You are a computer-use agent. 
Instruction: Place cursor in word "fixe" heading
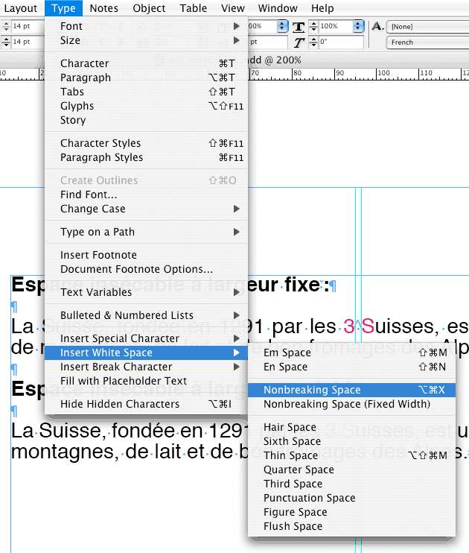click(302, 285)
